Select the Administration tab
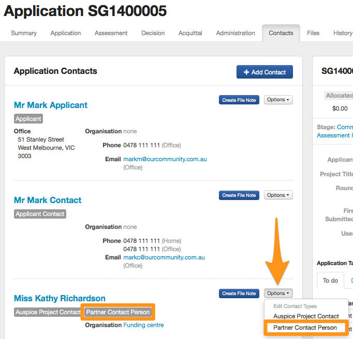This screenshot has width=353, height=339. (x=236, y=33)
